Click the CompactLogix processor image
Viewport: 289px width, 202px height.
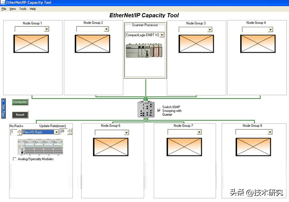(x=145, y=50)
